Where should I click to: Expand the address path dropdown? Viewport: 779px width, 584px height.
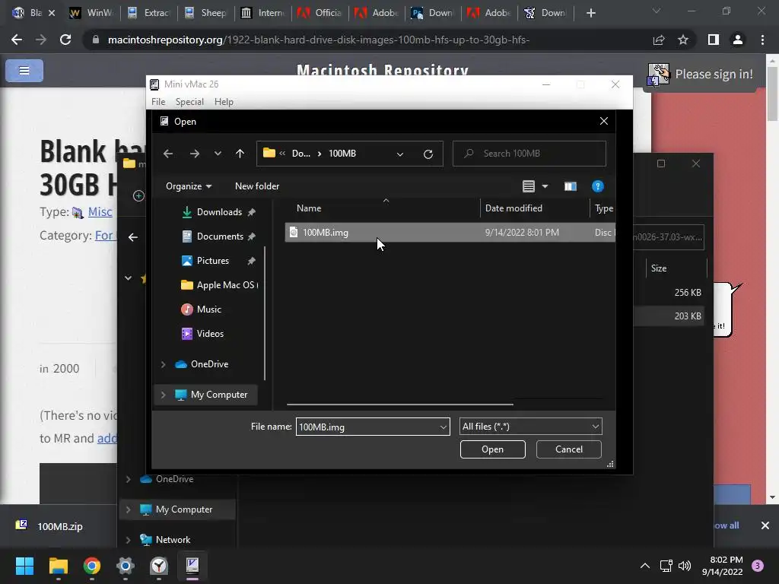400,154
